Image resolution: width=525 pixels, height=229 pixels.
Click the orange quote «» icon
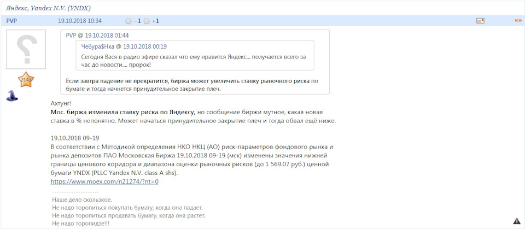click(518, 21)
